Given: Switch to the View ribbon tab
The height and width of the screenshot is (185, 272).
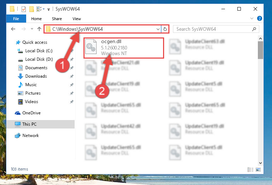Looking at the screenshot, I should pos(77,19).
